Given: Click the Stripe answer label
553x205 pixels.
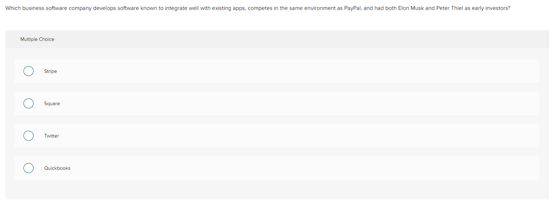Looking at the screenshot, I should click(x=50, y=71).
